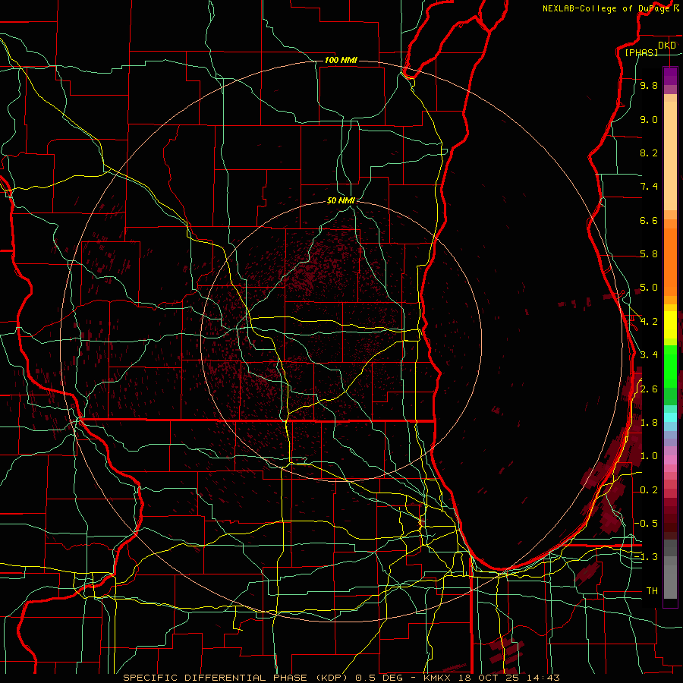683x683 pixels.
Task: Click the 4.2 scale value
Action: [649, 322]
